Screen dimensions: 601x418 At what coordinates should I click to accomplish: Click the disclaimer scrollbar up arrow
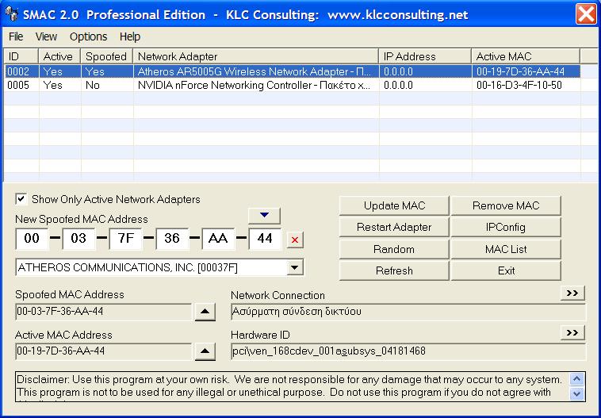[577, 379]
